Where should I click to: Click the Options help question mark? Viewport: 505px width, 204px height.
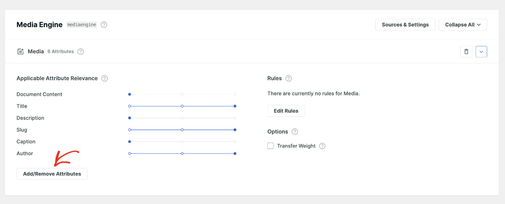pyautogui.click(x=295, y=132)
